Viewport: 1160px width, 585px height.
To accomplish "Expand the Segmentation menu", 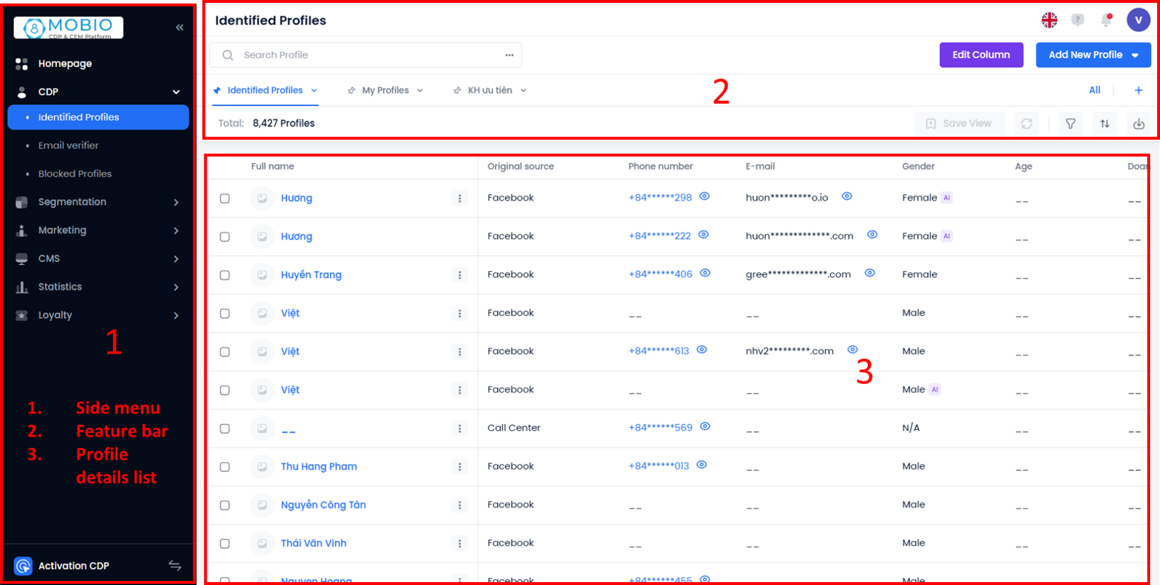I will 97,202.
